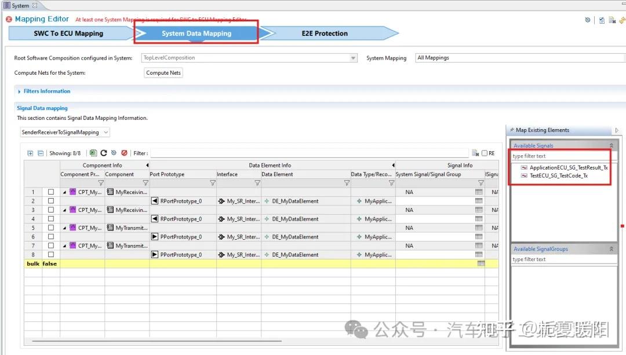Click the Compute Nets button
Image resolution: width=626 pixels, height=355 pixels.
click(163, 72)
